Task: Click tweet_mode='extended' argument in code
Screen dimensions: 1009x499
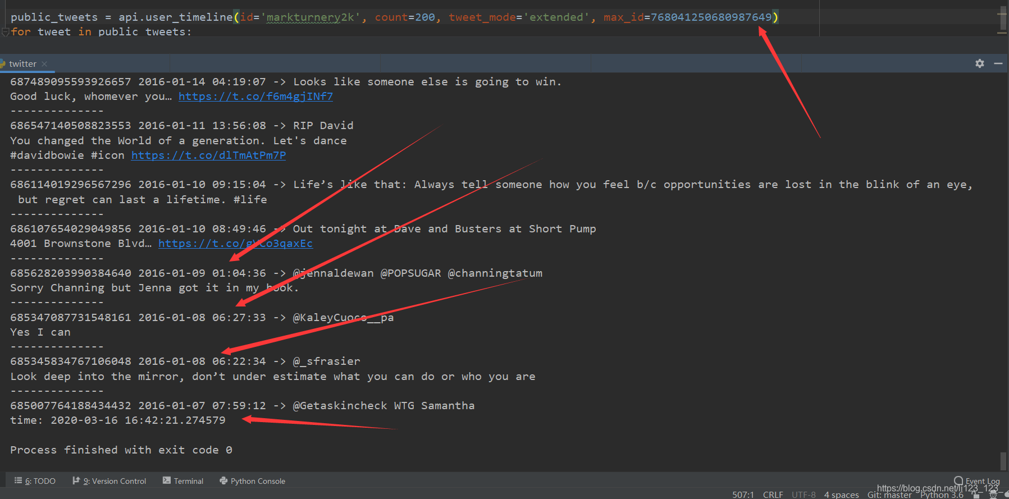Action: (x=519, y=17)
